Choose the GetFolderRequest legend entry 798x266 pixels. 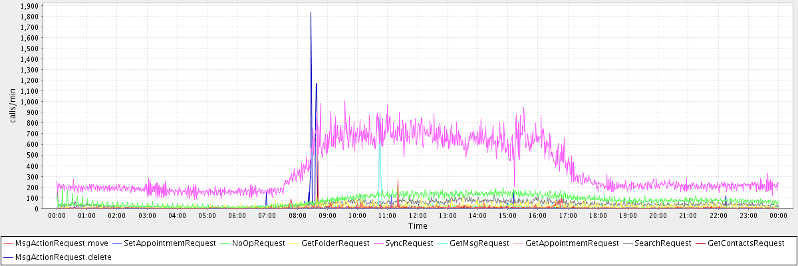tap(336, 244)
